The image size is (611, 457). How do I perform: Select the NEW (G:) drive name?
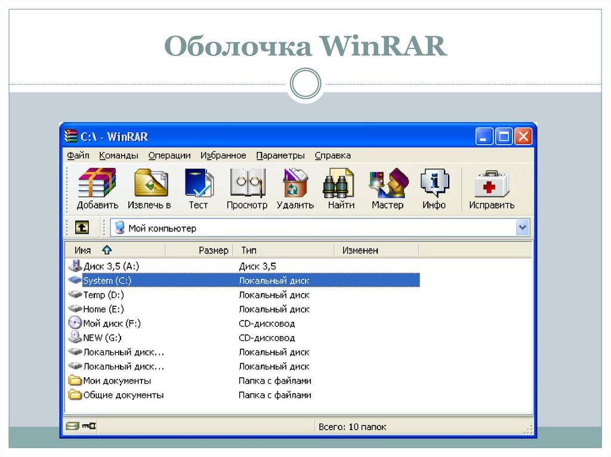102,337
